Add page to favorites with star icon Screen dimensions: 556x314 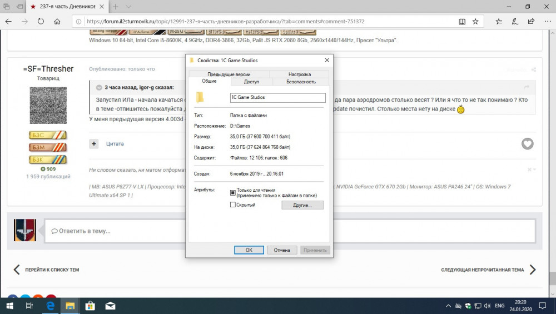point(475,22)
